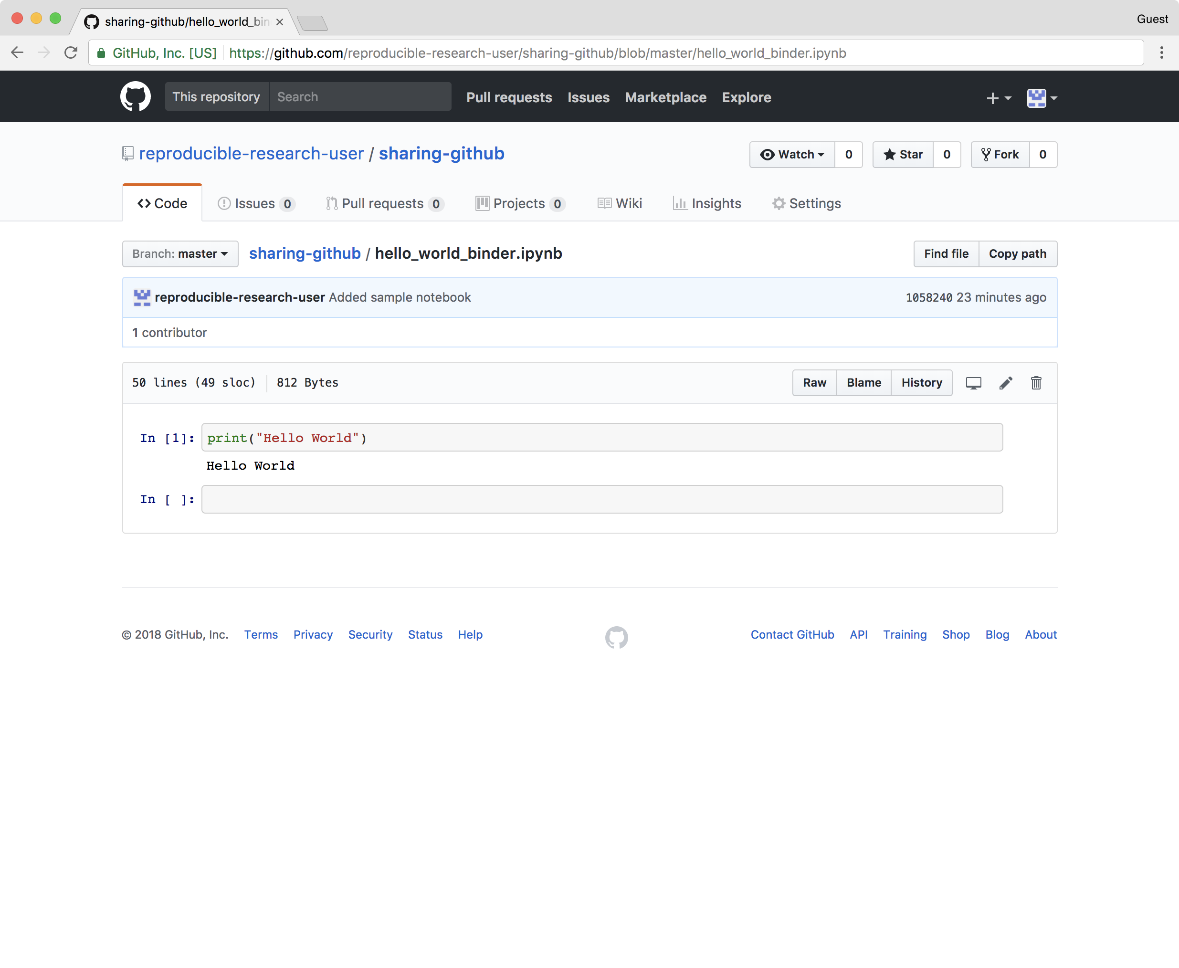Click the Pull requests menu item
This screenshot has height=968, width=1179.
[x=509, y=97]
